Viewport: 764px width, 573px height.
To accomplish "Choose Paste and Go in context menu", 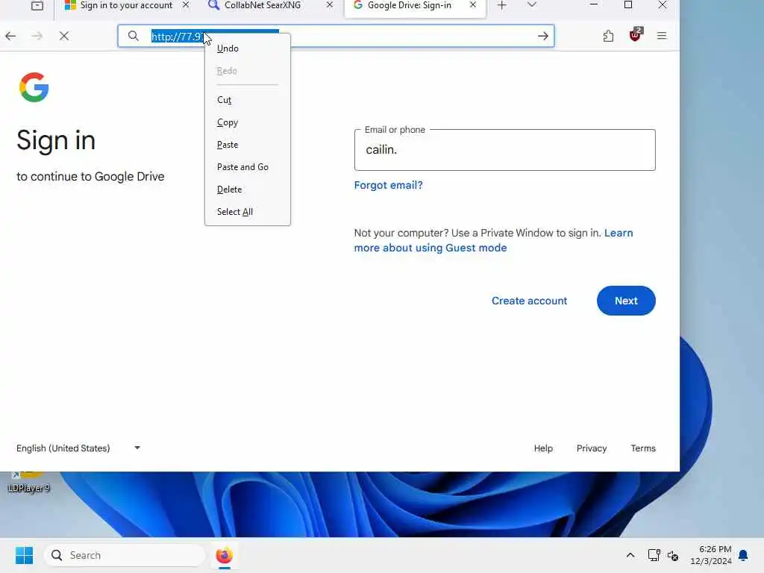I will (248, 167).
